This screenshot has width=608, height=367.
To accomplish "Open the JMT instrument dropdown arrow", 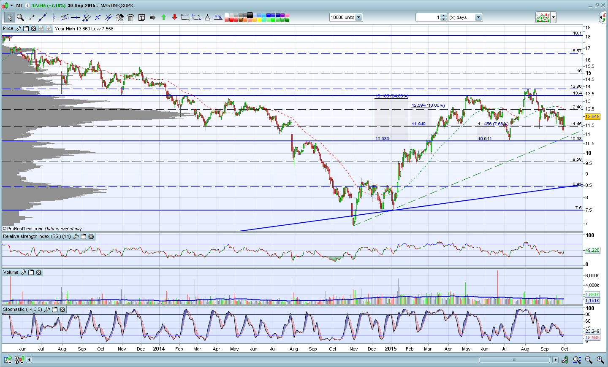I will pos(11,5).
